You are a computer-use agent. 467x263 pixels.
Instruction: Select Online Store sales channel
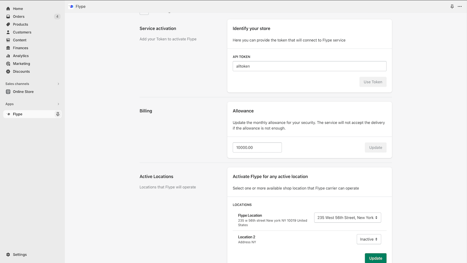point(23,92)
